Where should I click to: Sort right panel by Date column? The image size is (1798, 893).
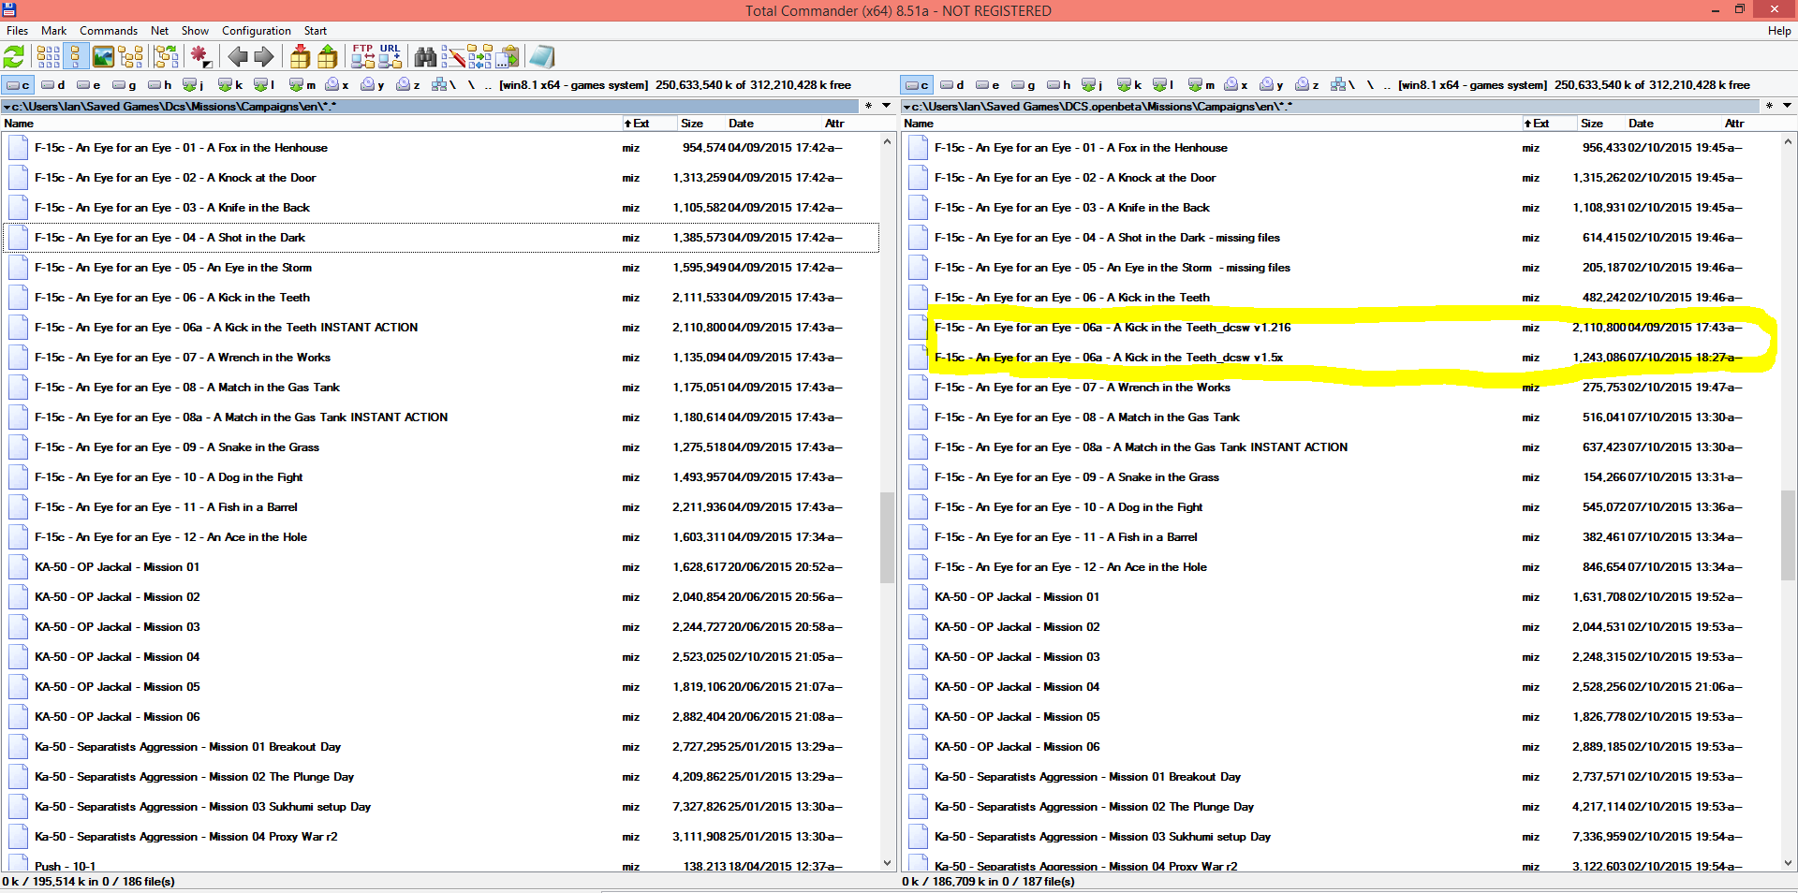1642,124
